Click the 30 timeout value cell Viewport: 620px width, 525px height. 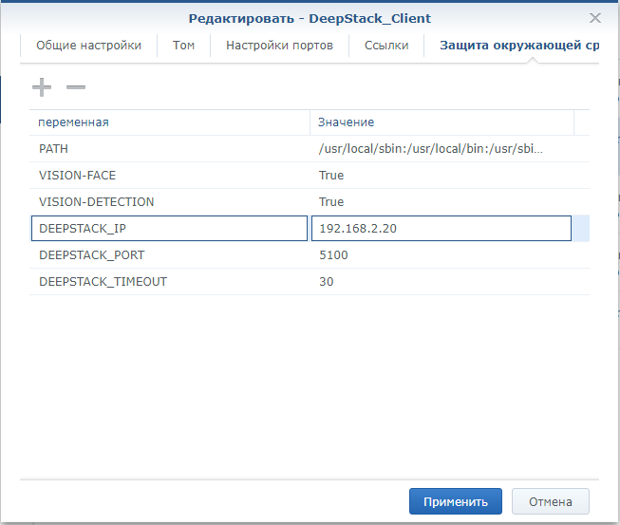tap(442, 281)
